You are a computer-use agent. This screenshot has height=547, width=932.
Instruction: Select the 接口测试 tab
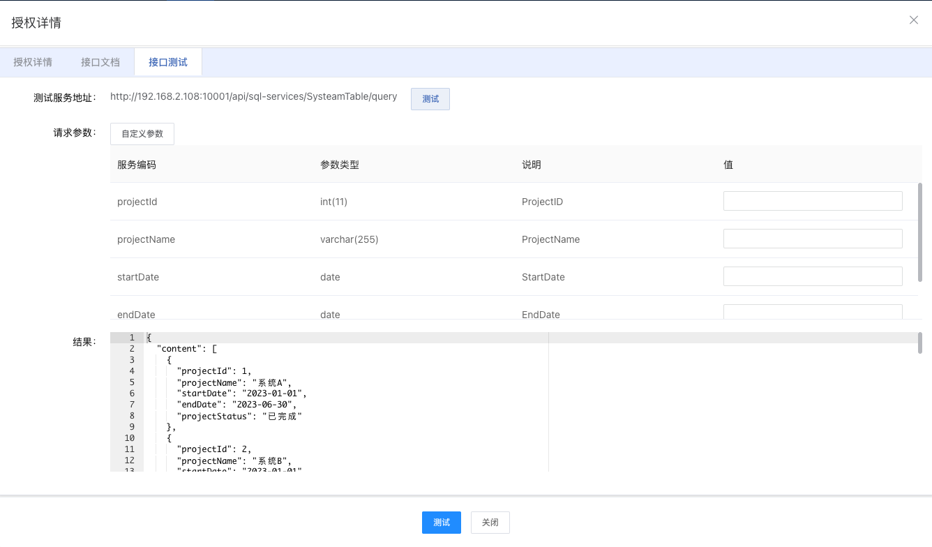(168, 62)
